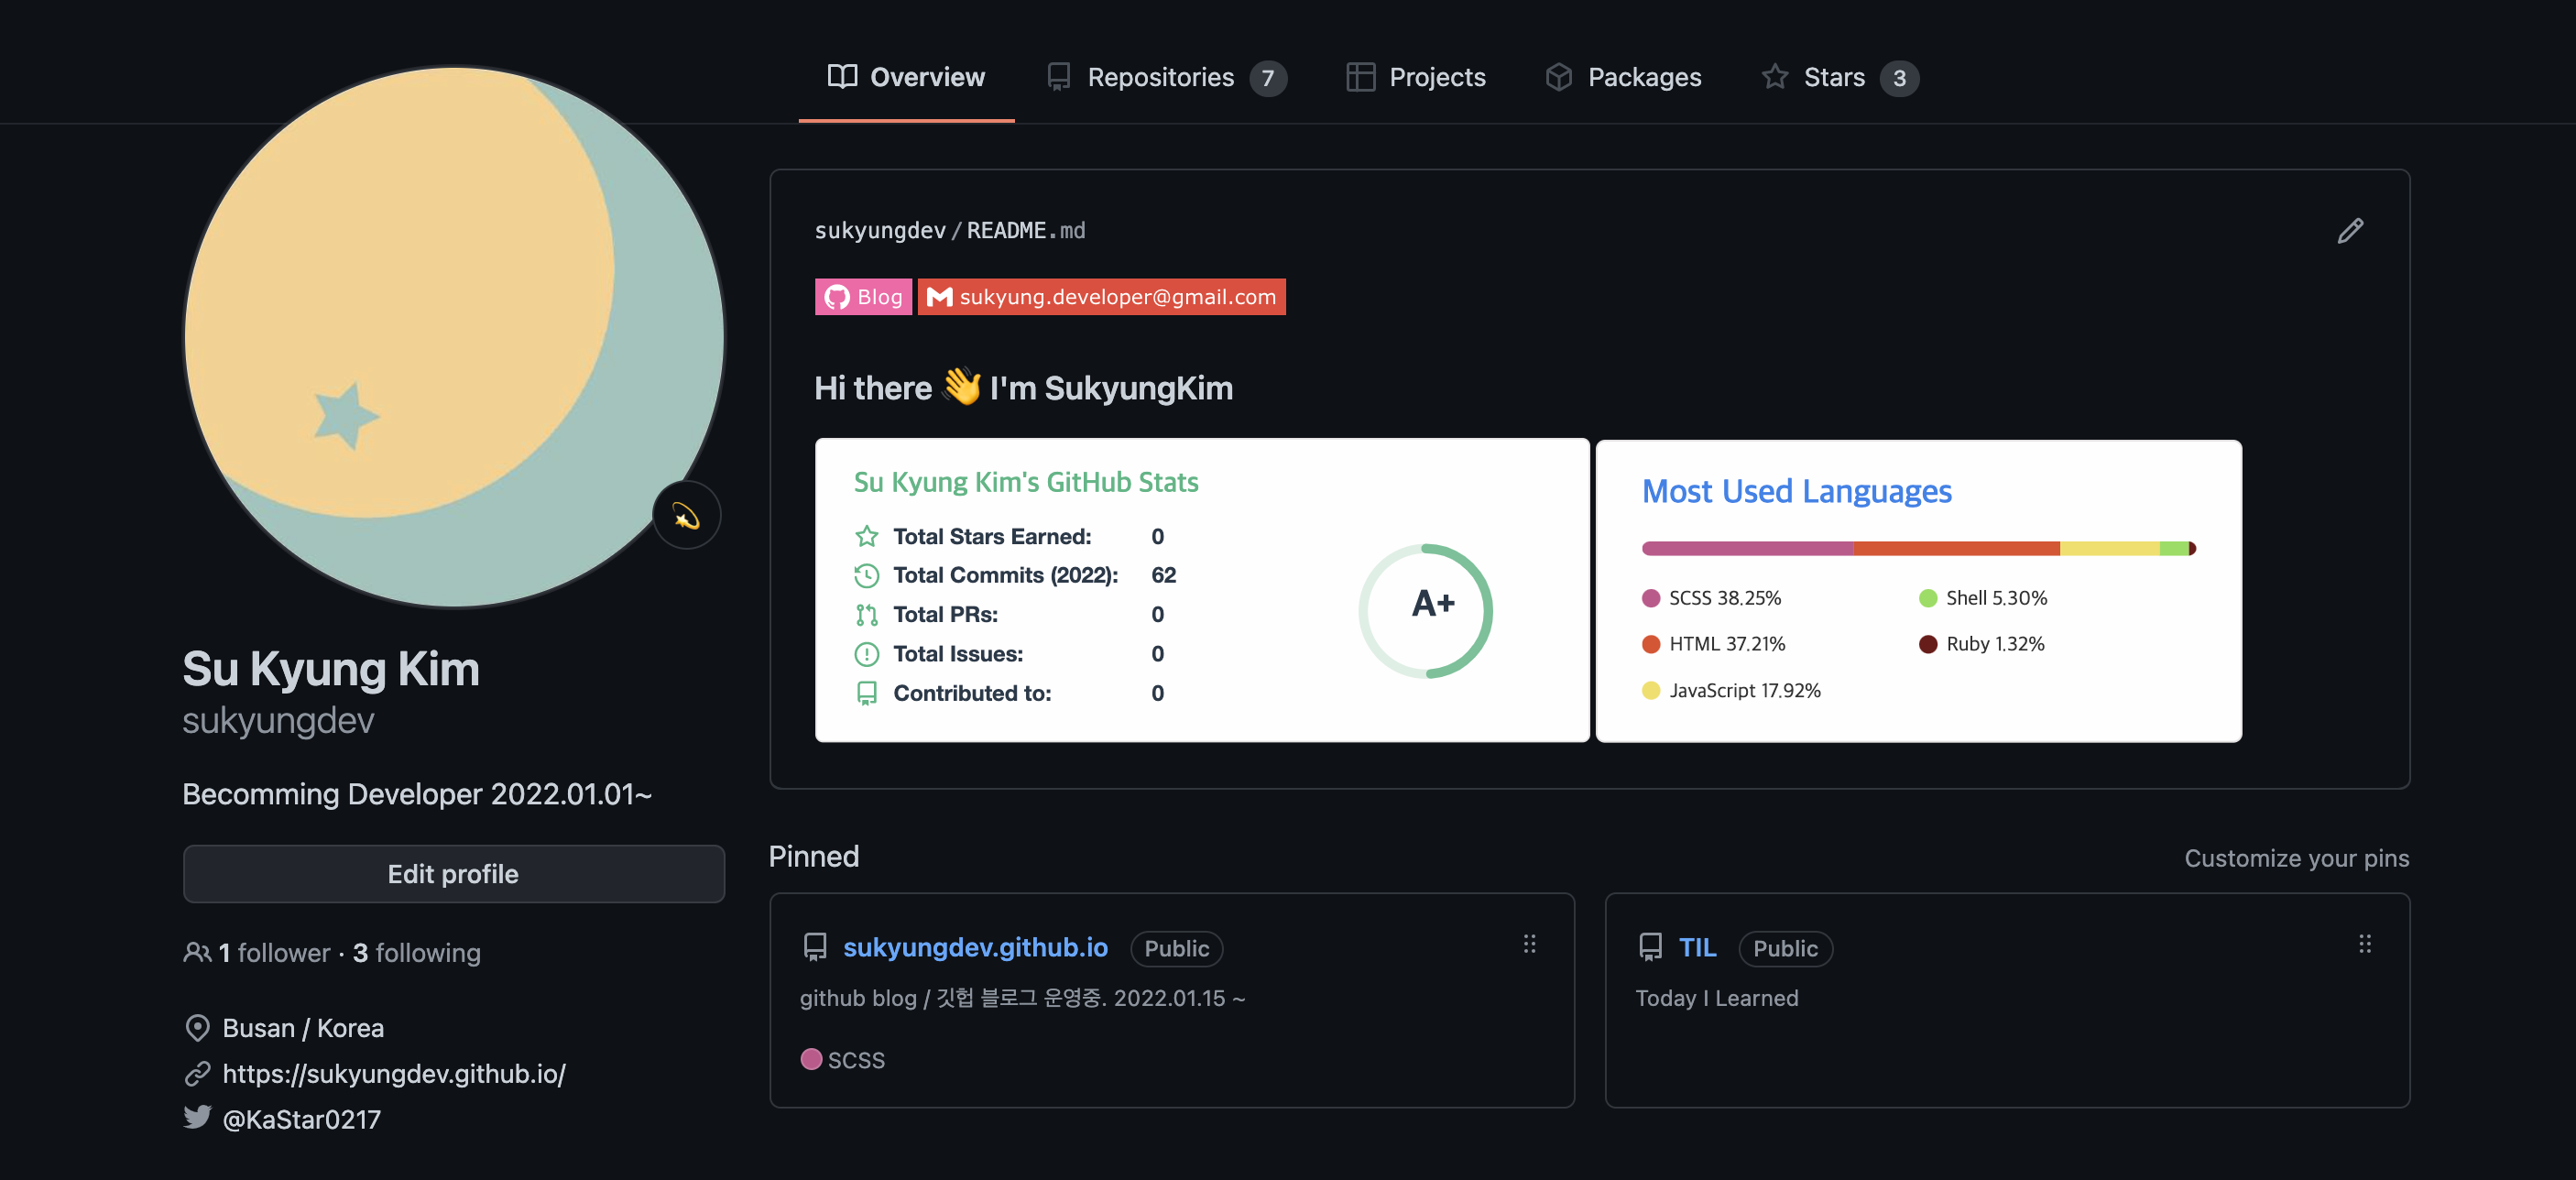2576x1180 pixels.
Task: Click the Gmail email badge
Action: [1101, 297]
